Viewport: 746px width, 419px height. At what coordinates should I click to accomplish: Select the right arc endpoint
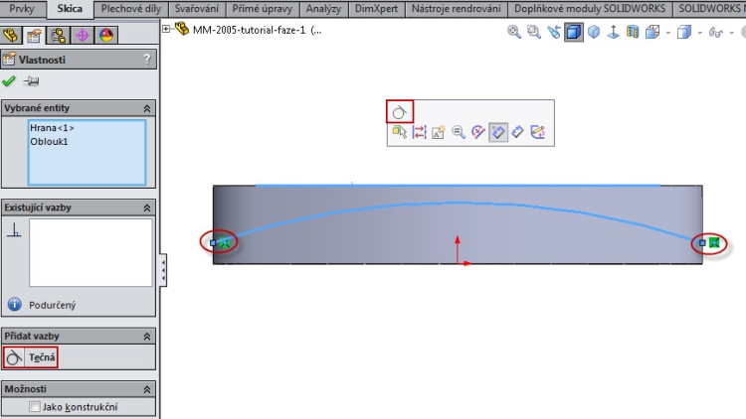(x=702, y=242)
